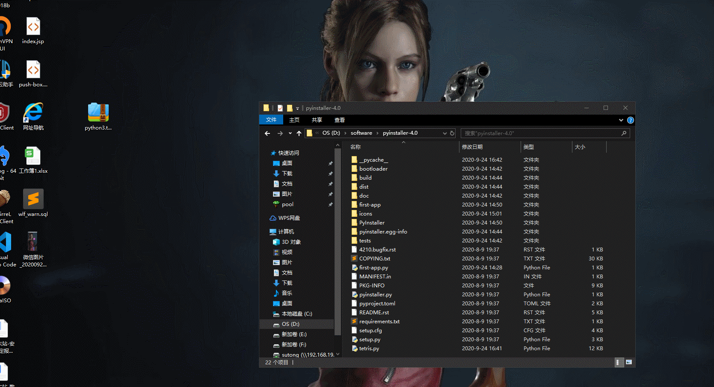Switch to details view layout button
This screenshot has height=387, width=714.
coord(619,362)
